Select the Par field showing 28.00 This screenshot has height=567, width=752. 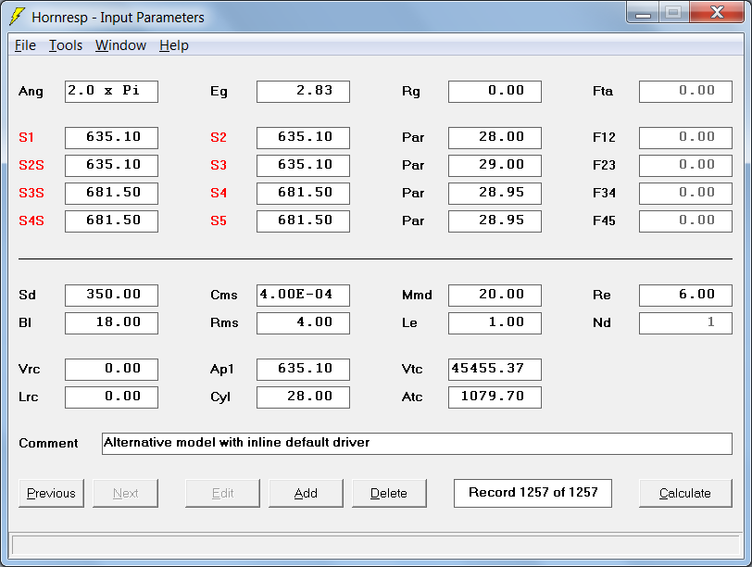click(495, 138)
